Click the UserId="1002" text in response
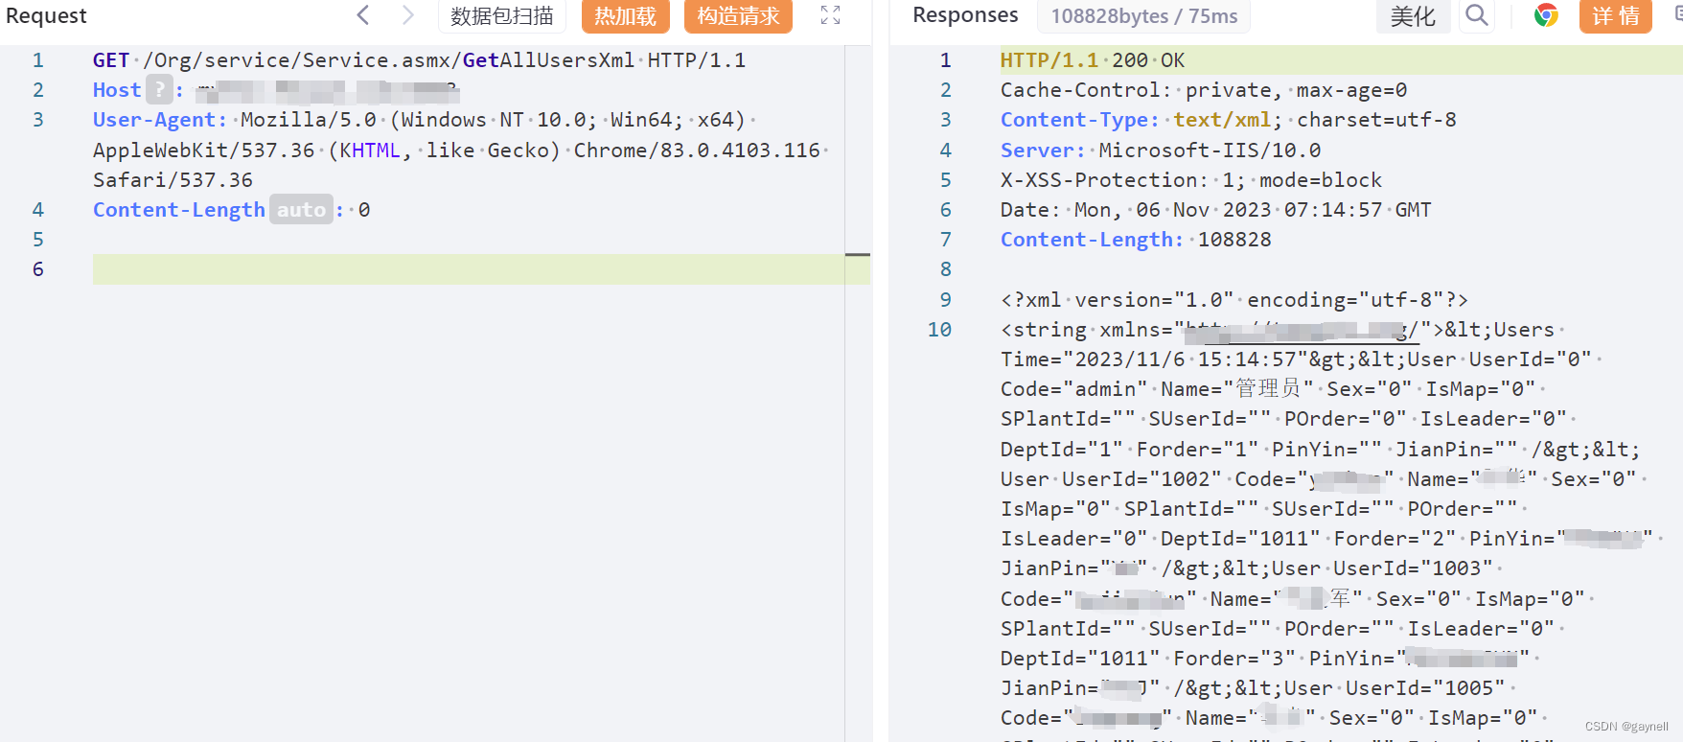The height and width of the screenshot is (742, 1683). point(1142,479)
